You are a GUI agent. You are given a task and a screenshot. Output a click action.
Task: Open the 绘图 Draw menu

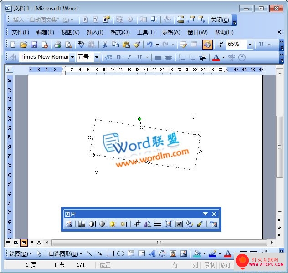click(21, 253)
